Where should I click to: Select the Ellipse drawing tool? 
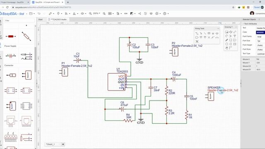(226, 44)
